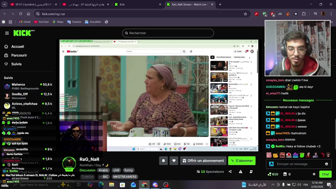
Task: Open the Windows notification center
Action: click(329, 185)
